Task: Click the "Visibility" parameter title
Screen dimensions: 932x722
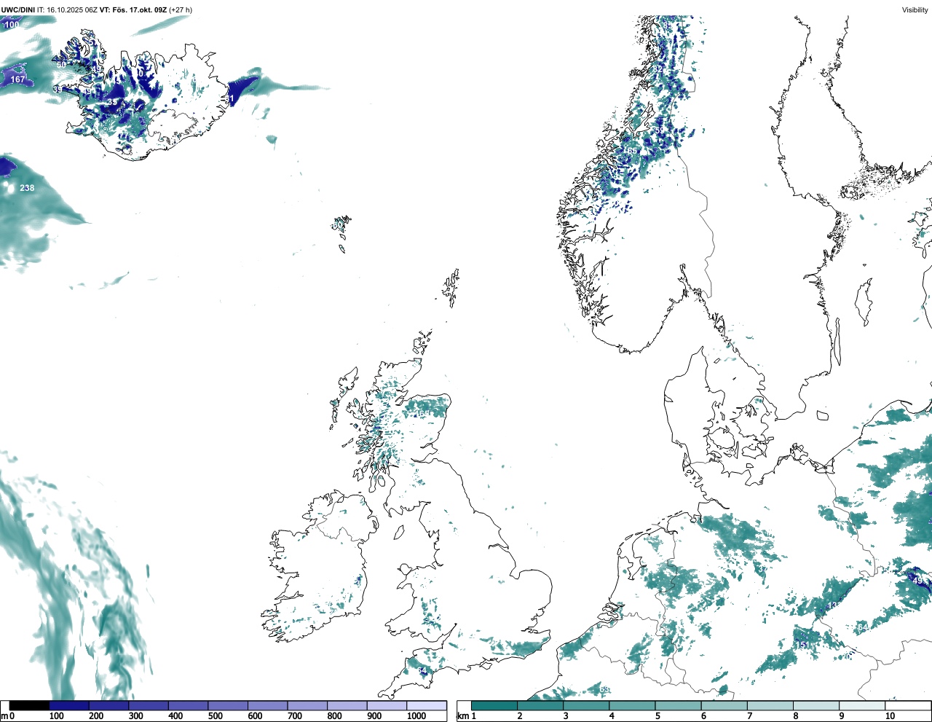Action: [915, 10]
